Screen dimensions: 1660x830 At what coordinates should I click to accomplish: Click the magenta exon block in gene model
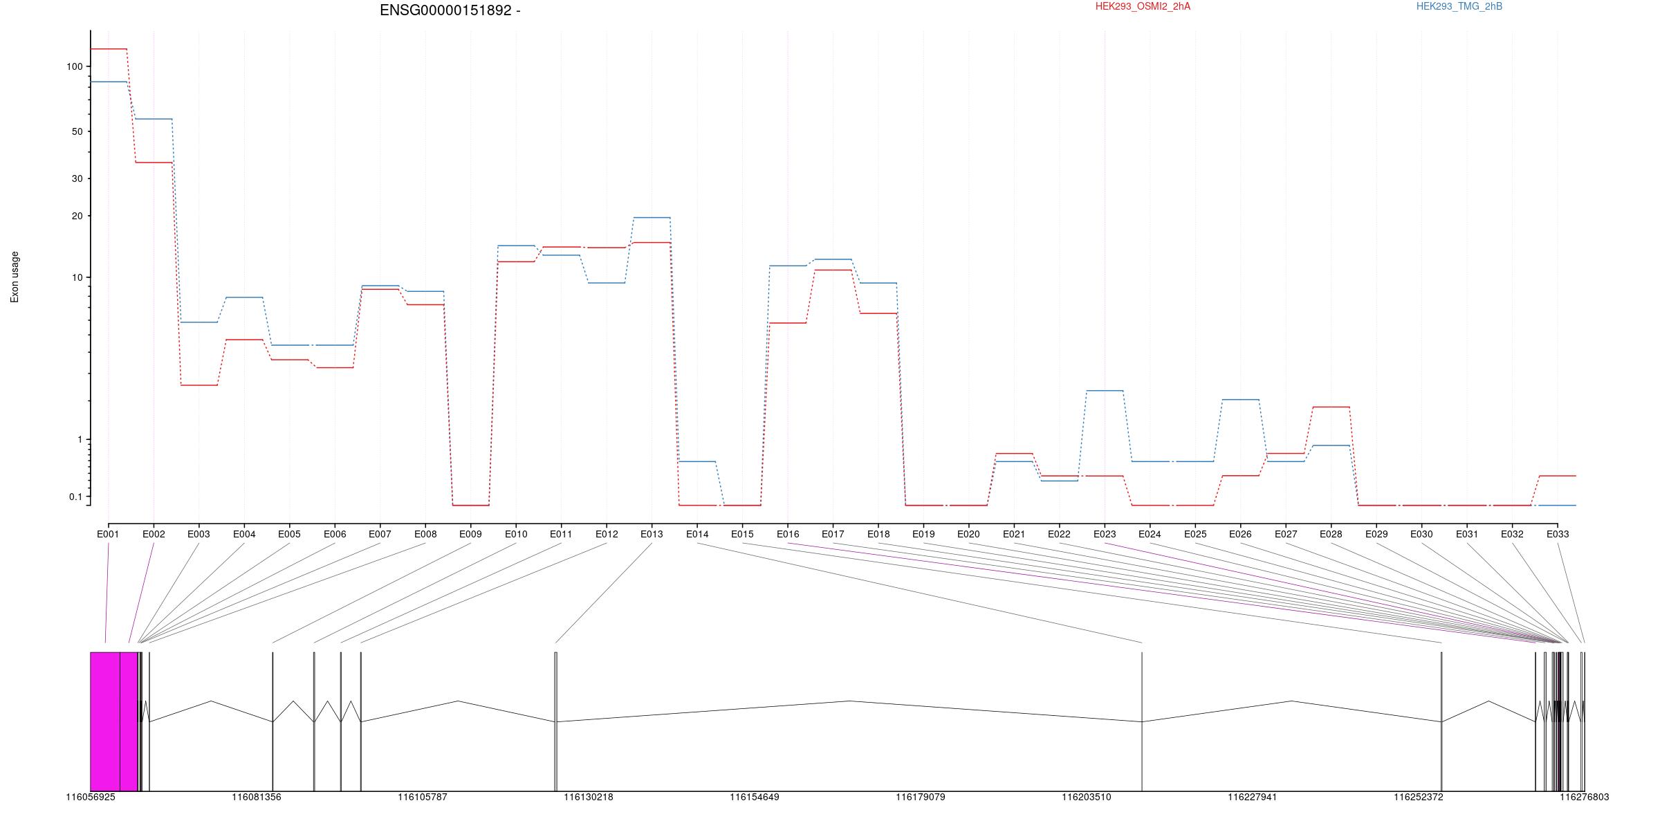point(114,721)
